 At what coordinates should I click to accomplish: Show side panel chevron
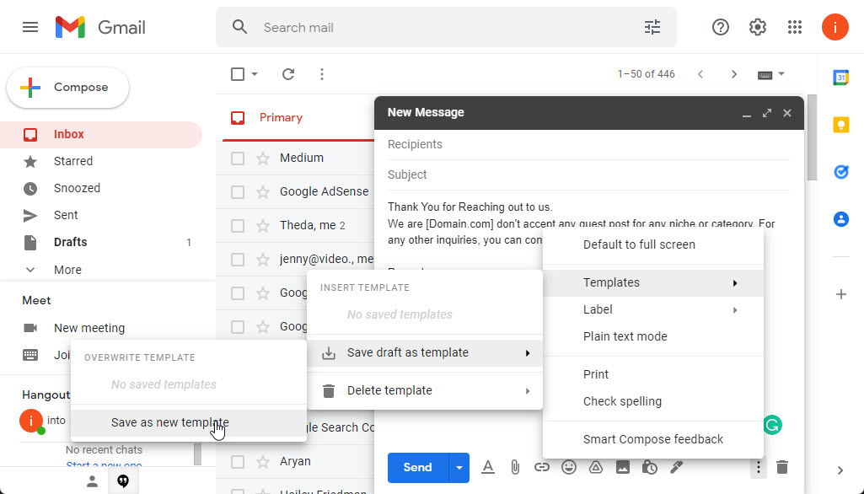(840, 470)
